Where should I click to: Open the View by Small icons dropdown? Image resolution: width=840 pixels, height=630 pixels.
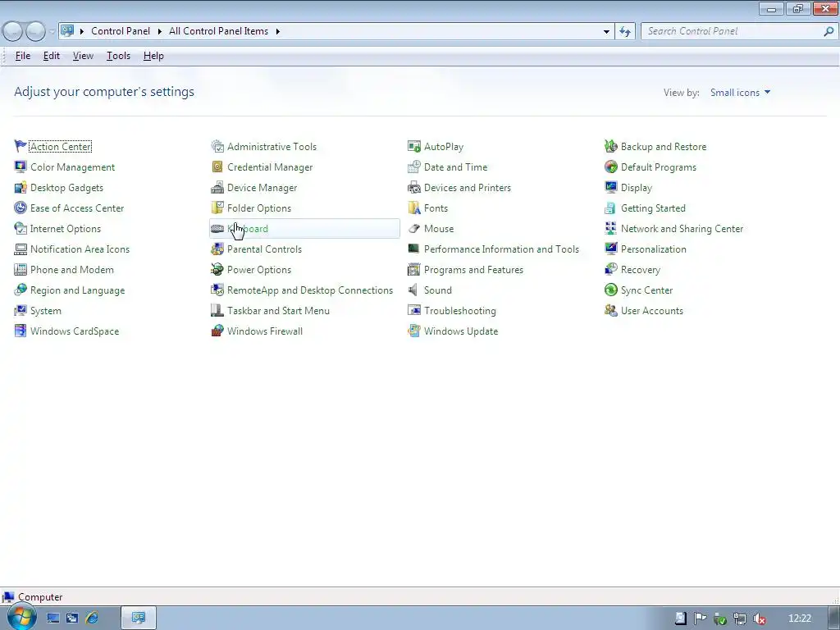click(x=741, y=92)
